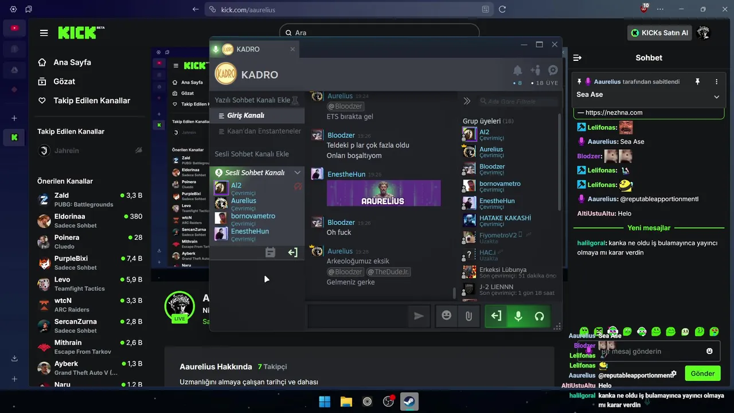This screenshot has width=734, height=413.
Task: Open the https://nezhna.com link
Action: pyautogui.click(x=614, y=112)
